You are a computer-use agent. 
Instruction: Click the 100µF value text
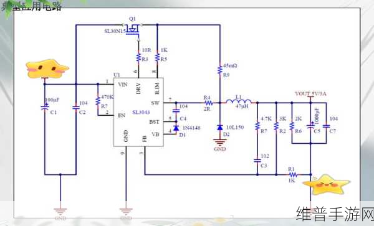point(52,100)
